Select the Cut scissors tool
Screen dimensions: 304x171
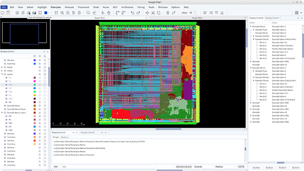point(153,13)
